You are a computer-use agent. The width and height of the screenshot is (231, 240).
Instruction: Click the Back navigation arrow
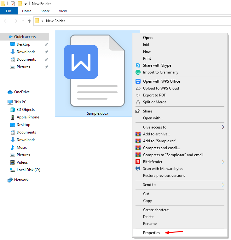pyautogui.click(x=6, y=21)
